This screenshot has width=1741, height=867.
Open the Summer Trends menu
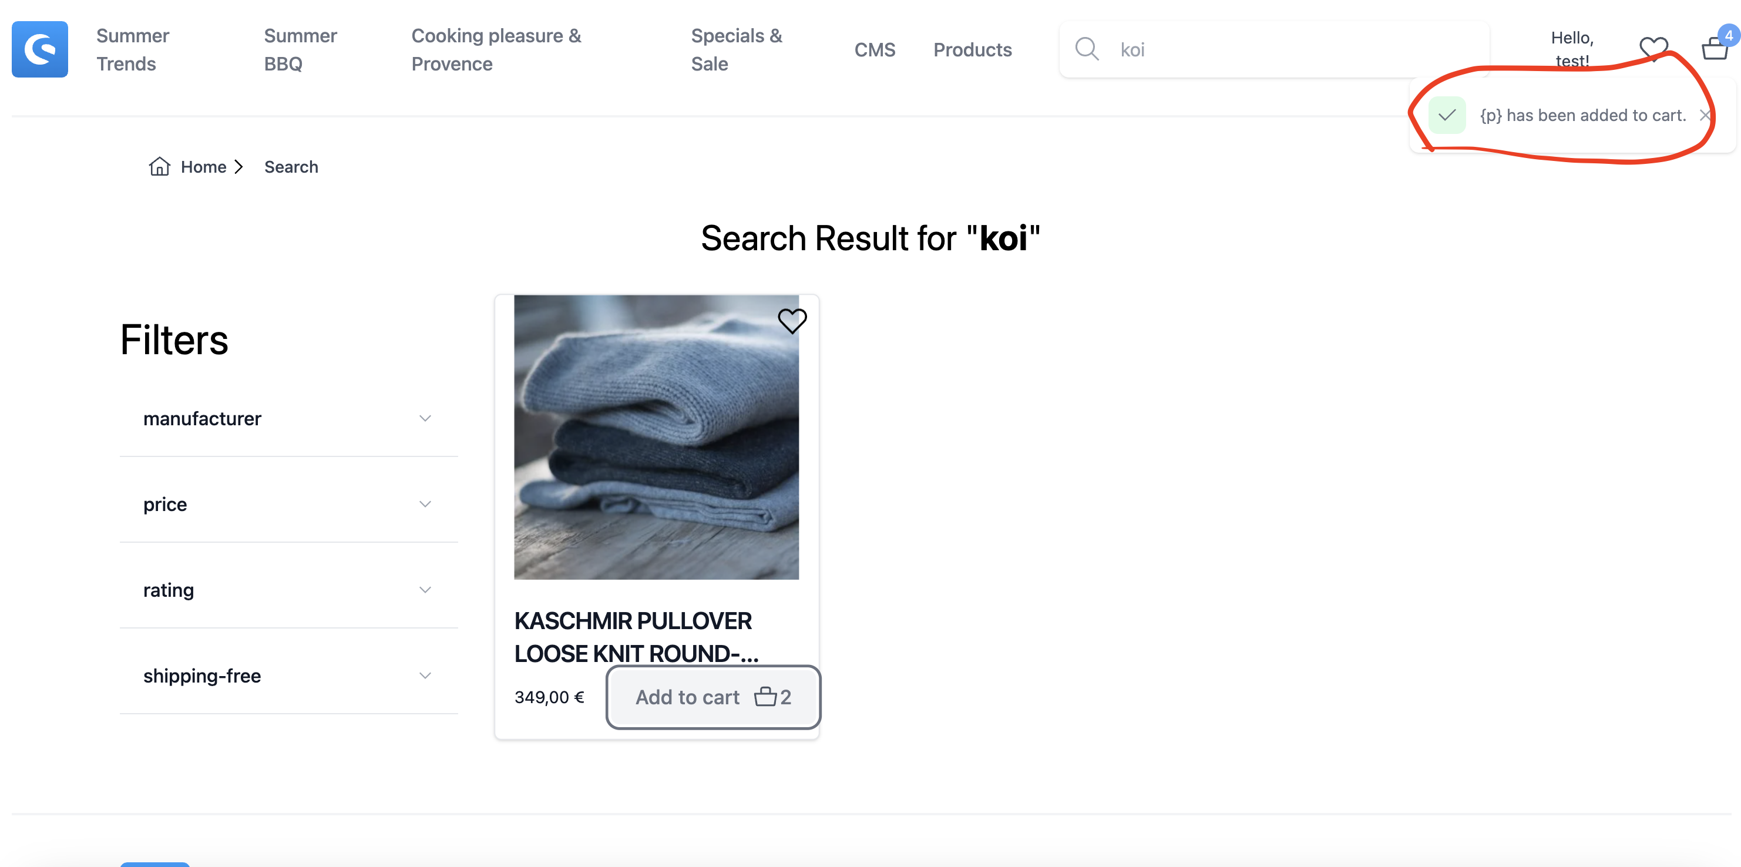coord(133,49)
